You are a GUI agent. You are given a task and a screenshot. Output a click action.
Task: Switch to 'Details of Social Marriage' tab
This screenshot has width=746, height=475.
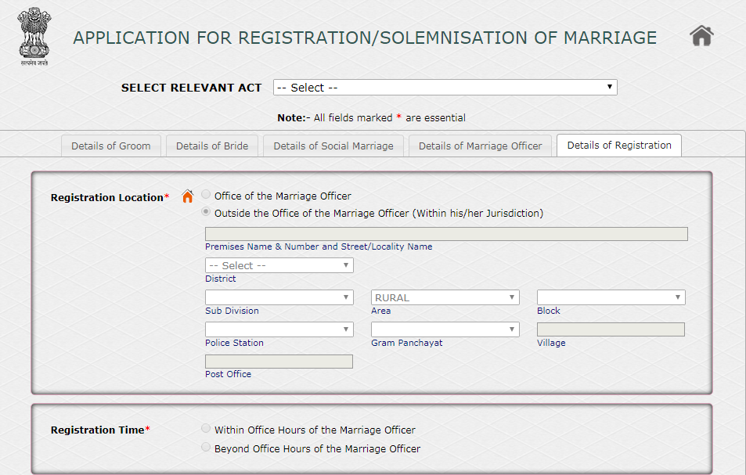pos(333,145)
